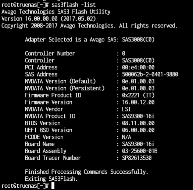Click the utility Version 16.00.00.00 line

pyautogui.click(x=49, y=19)
